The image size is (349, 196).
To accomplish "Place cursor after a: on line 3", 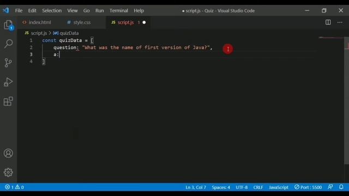I will 59,54.
